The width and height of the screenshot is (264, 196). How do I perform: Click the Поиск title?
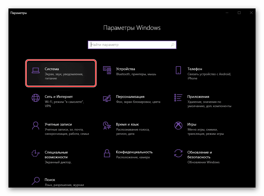click(x=50, y=180)
